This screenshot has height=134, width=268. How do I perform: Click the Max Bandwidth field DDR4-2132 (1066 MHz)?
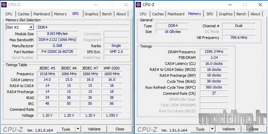pyautogui.click(x=57, y=40)
